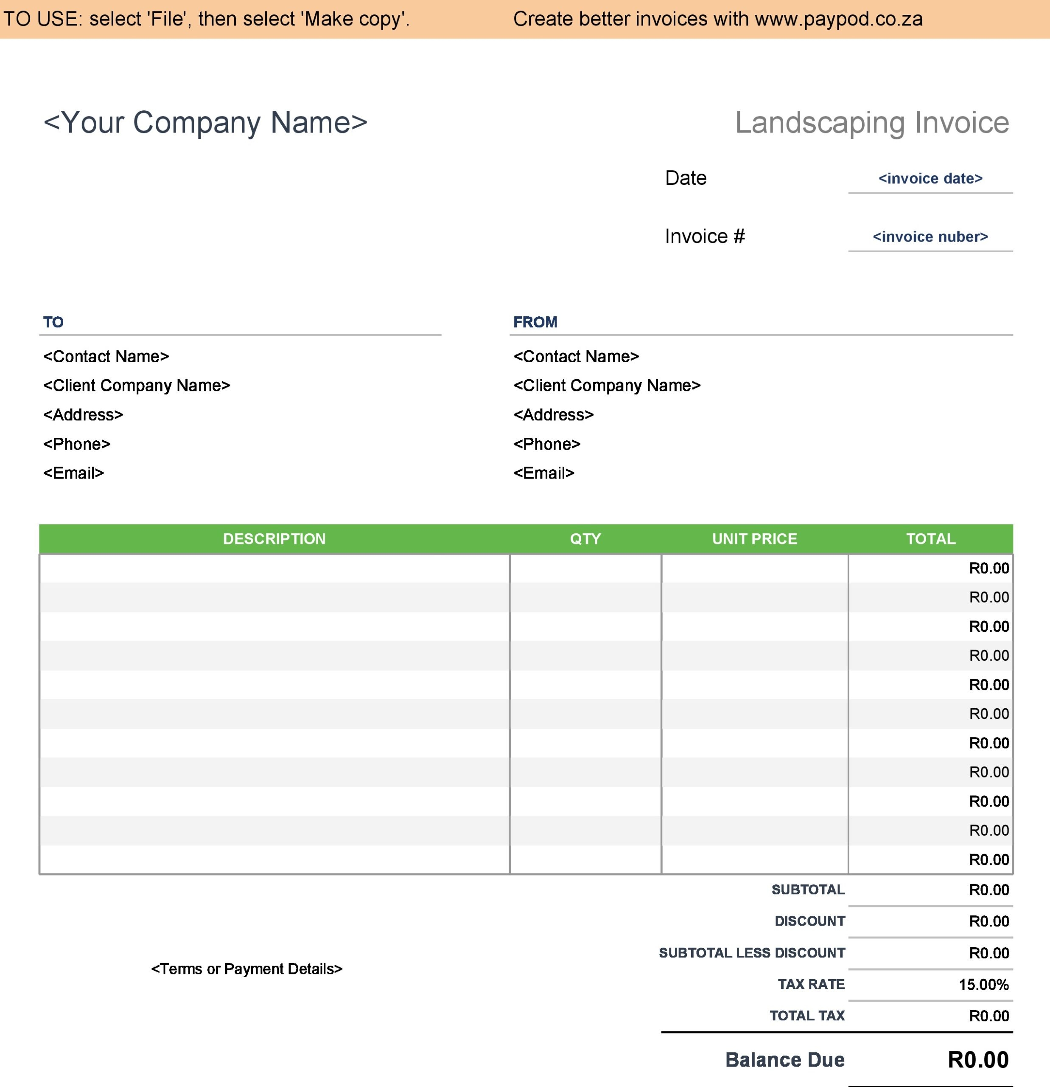Image resolution: width=1050 pixels, height=1087 pixels.
Task: Click the 15.00% tax rate value
Action: click(983, 984)
